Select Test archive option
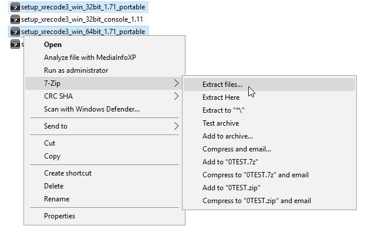 269,123
